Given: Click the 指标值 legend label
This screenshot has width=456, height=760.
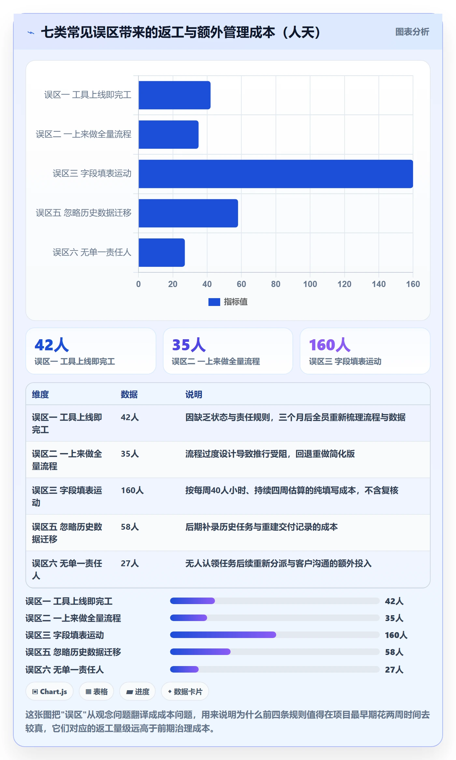Looking at the screenshot, I should coord(235,302).
